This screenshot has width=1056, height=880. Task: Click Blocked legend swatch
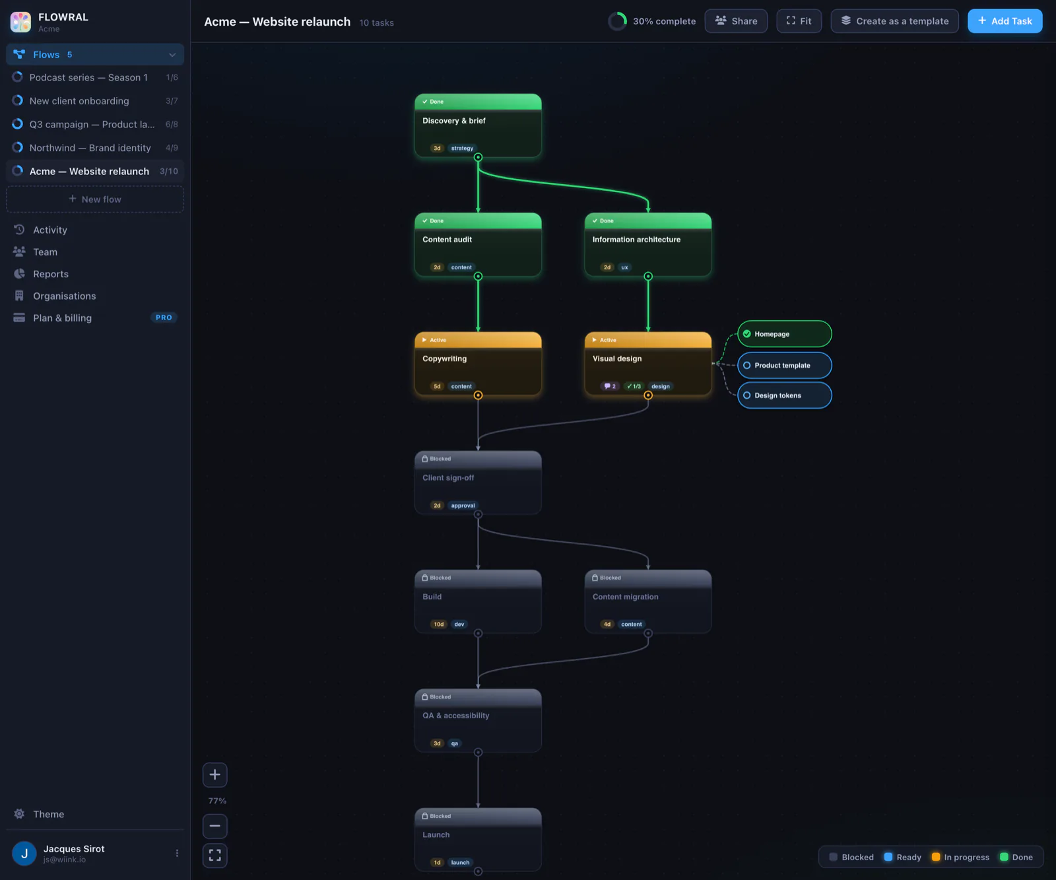coord(834,857)
